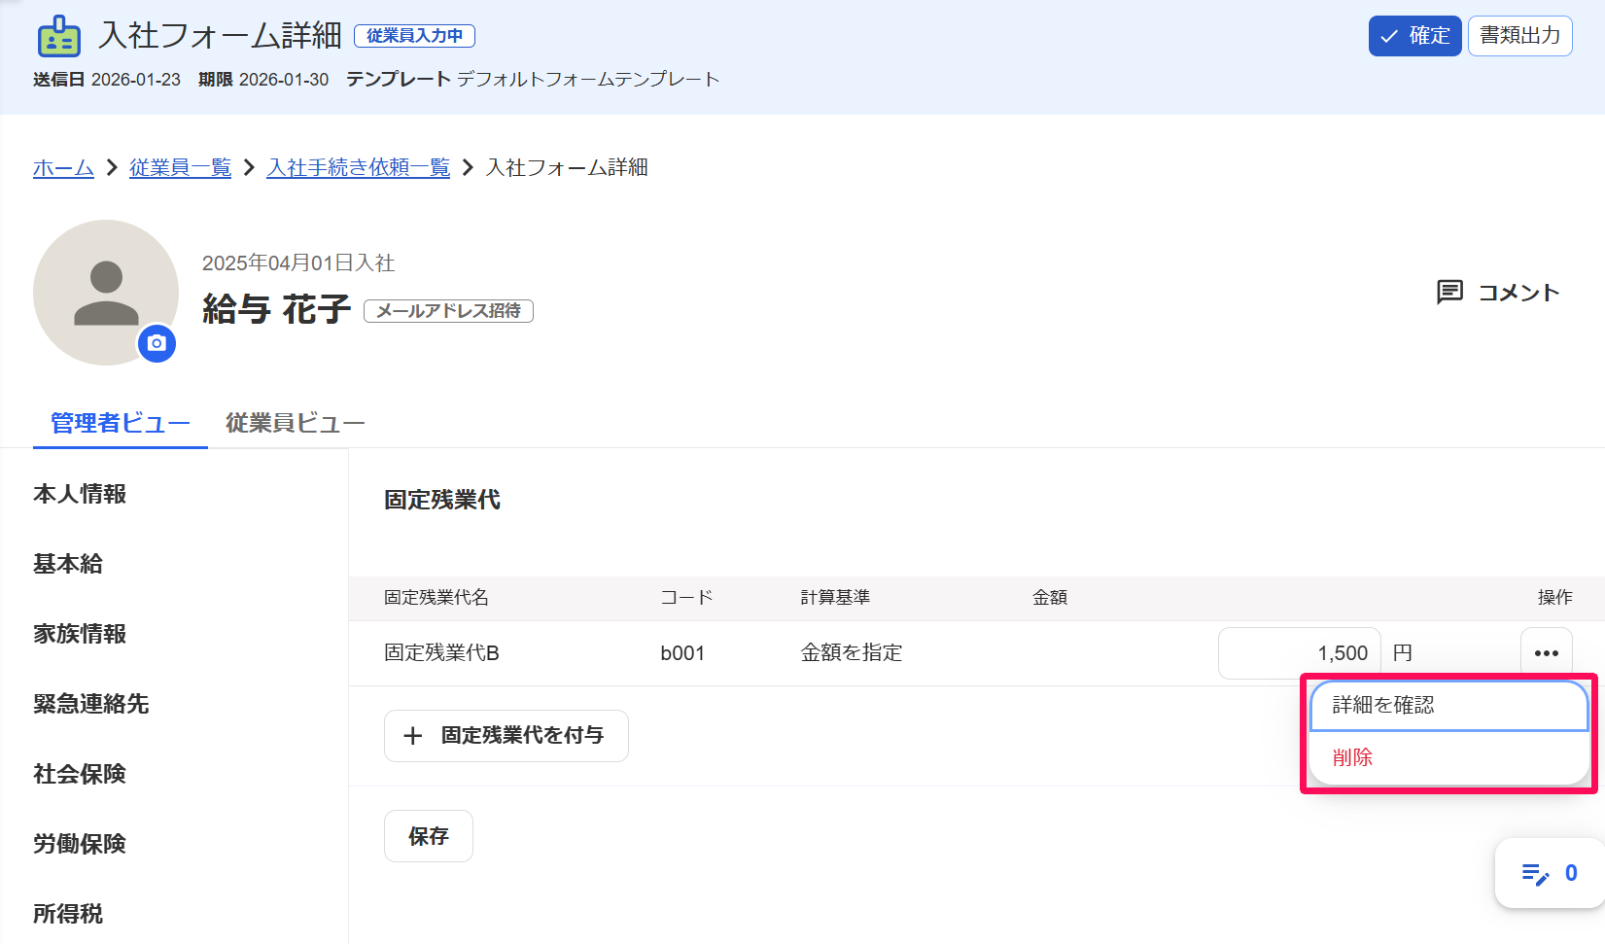Click the 期限 2026-01-30 deadline text

[x=263, y=80]
